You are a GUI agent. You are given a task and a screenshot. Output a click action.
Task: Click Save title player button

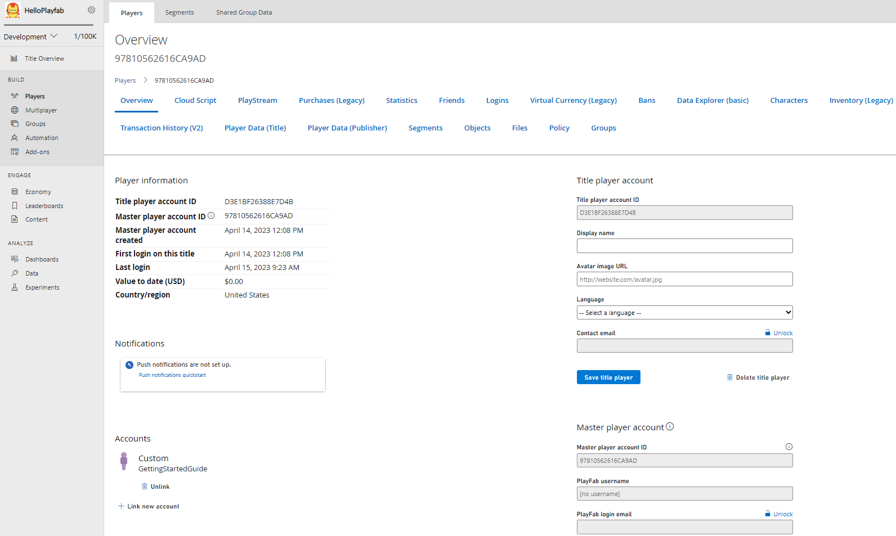pos(608,377)
